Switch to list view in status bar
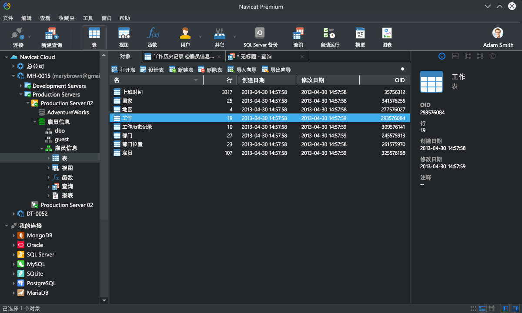Image resolution: width=522 pixels, height=313 pixels. pyautogui.click(x=482, y=308)
